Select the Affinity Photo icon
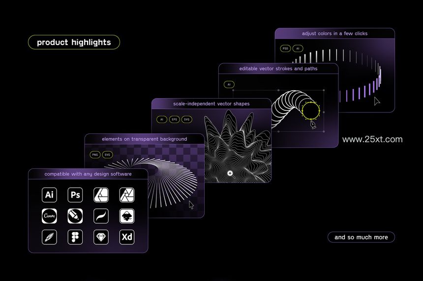Viewport: 423px width, 281px height. [x=127, y=195]
